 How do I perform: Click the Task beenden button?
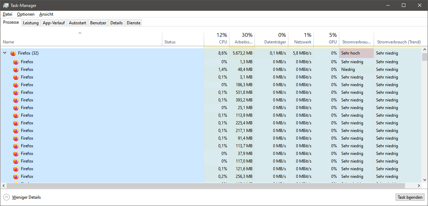(410, 197)
